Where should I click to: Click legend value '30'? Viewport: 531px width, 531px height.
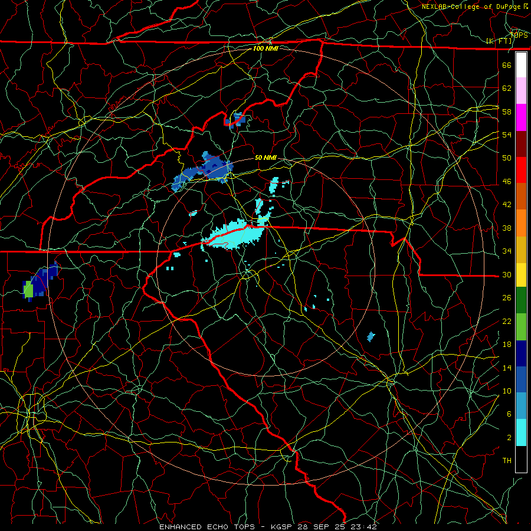coord(507,274)
